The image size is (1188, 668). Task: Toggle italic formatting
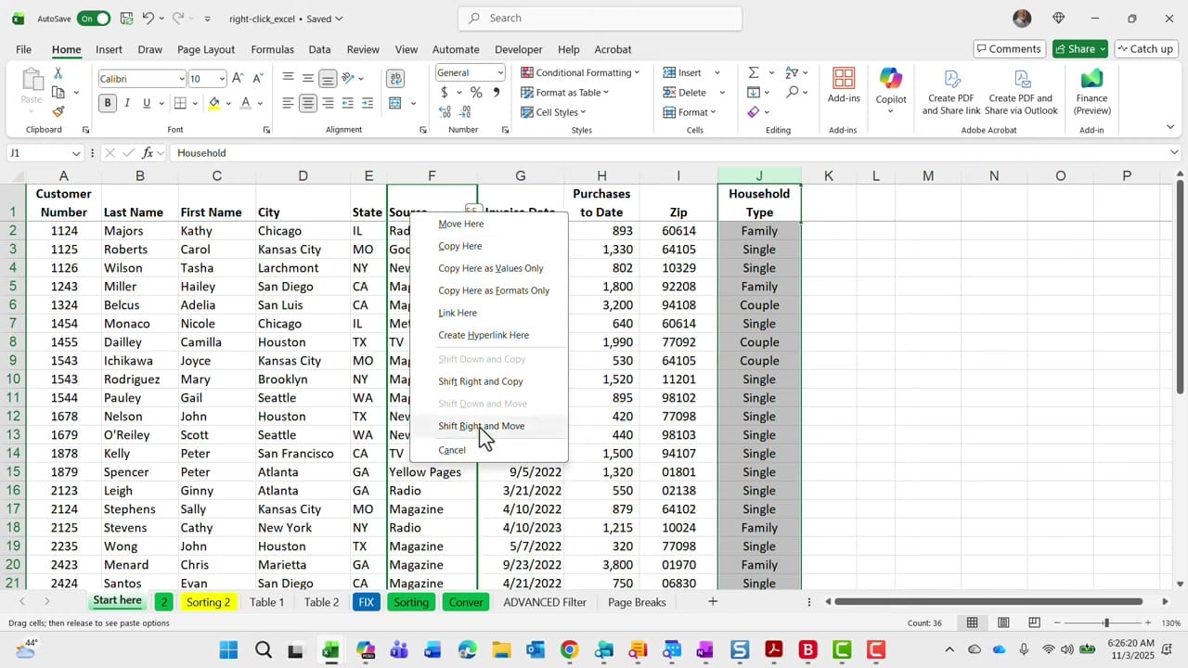[127, 102]
